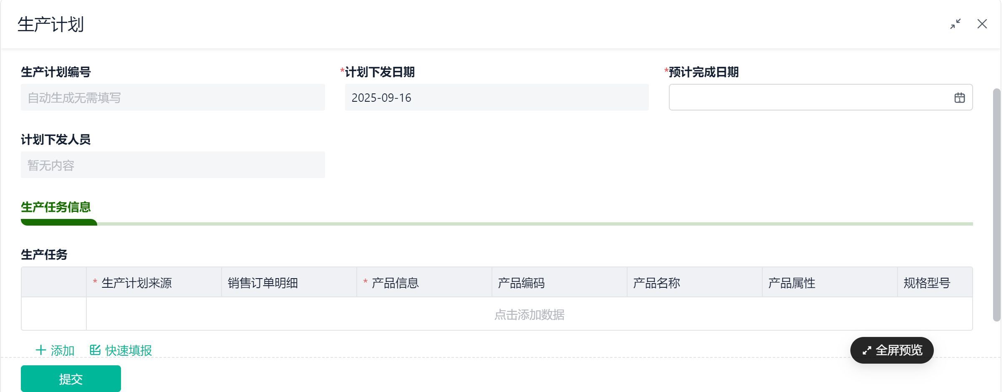Click the 计划下发人员 field
This screenshot has width=1006, height=392.
pos(173,165)
